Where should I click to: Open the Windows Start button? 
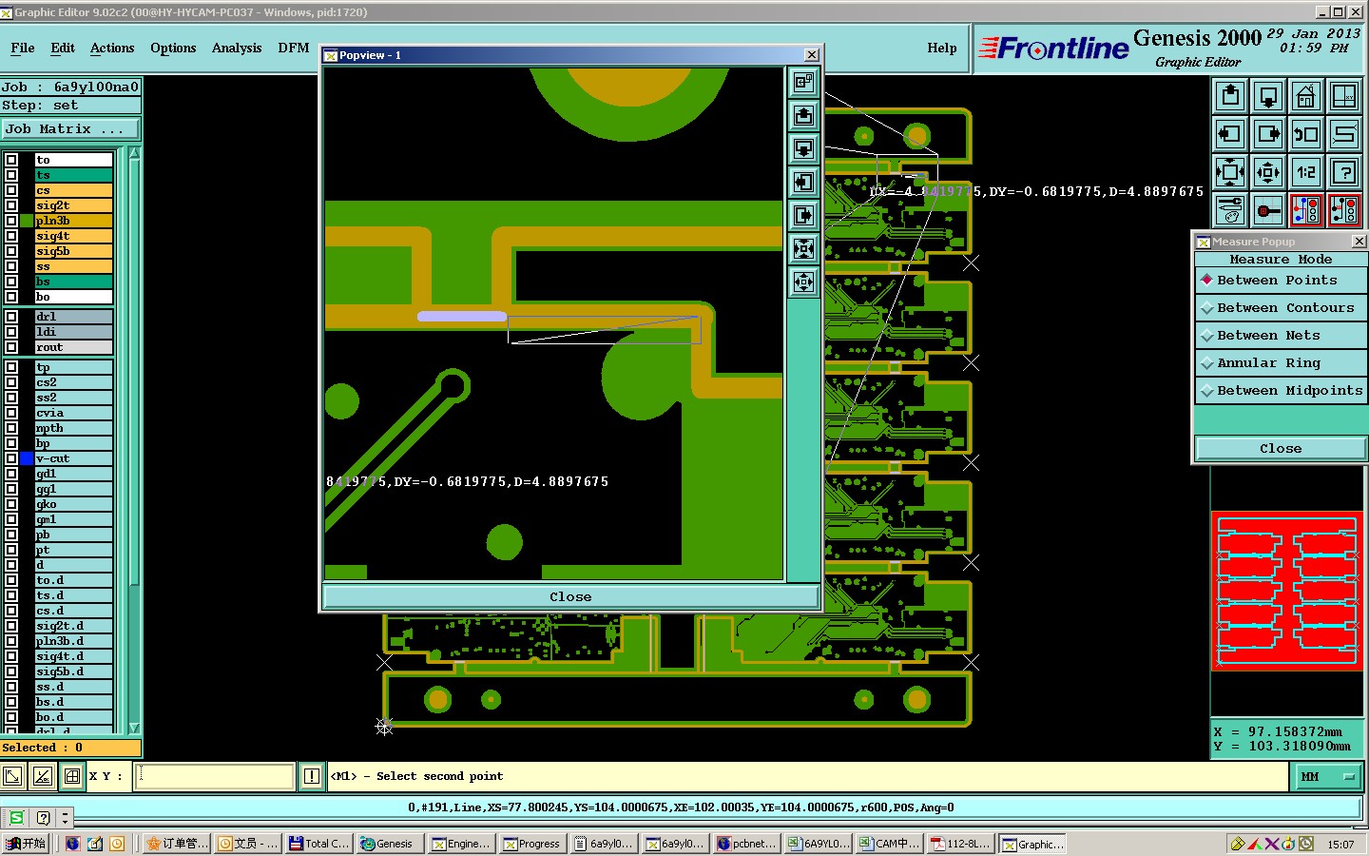(26, 844)
